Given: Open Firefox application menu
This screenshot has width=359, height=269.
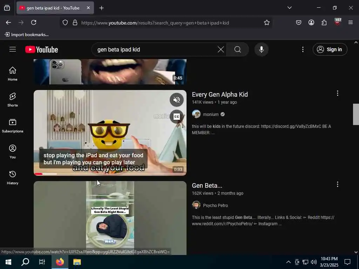Looking at the screenshot, I should coord(350,22).
